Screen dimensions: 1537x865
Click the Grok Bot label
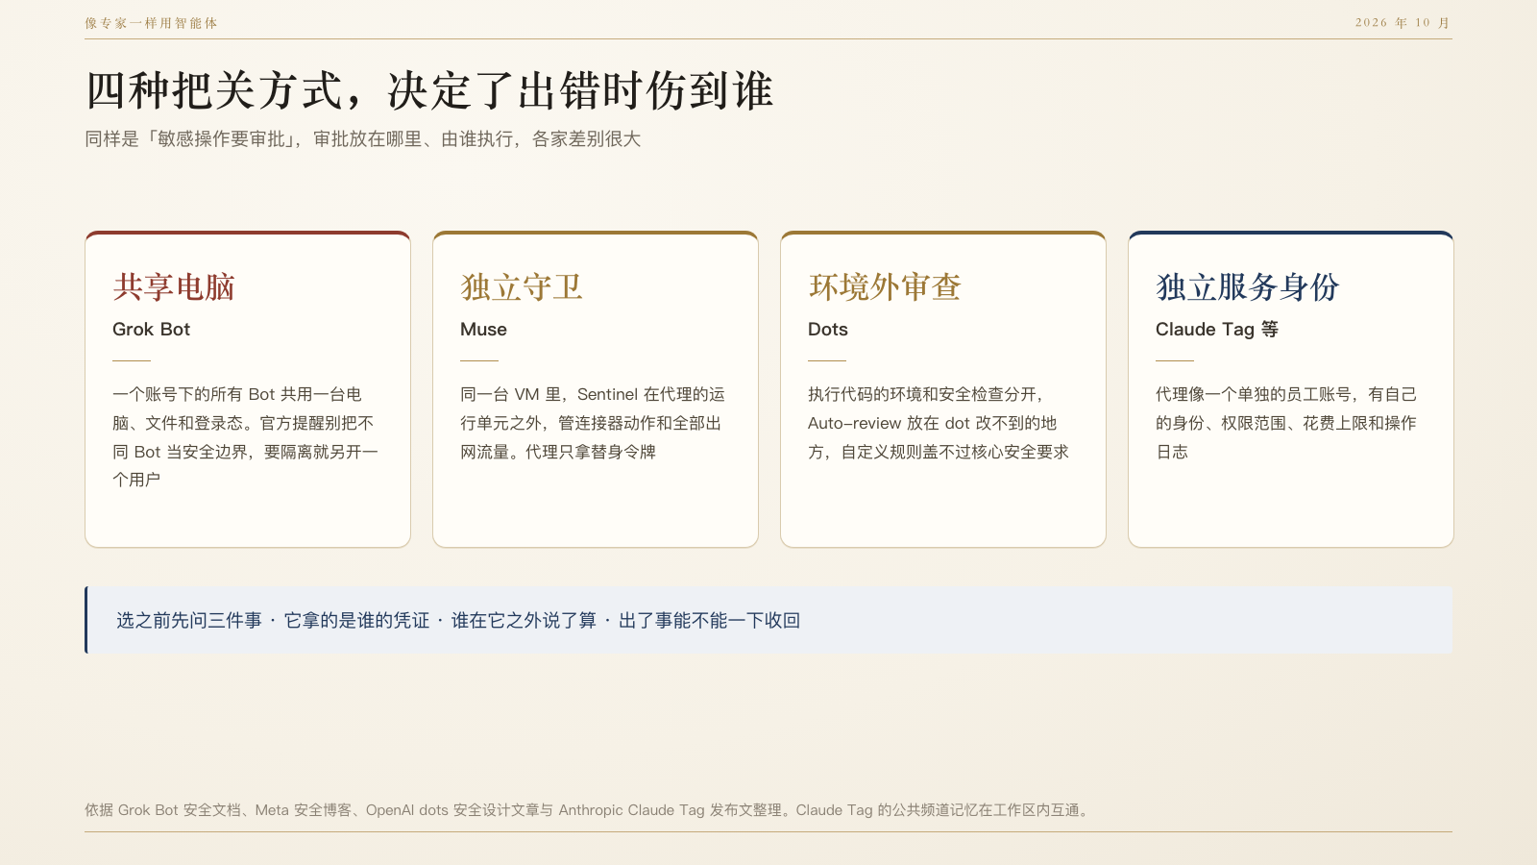click(x=151, y=330)
